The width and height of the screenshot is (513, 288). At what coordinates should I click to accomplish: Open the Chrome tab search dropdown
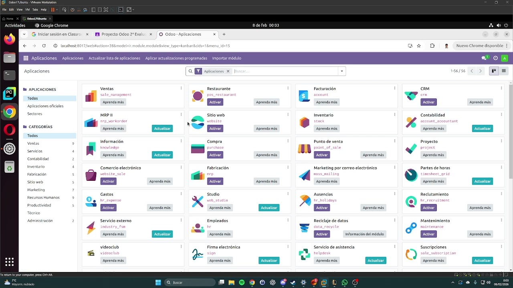coord(24,34)
